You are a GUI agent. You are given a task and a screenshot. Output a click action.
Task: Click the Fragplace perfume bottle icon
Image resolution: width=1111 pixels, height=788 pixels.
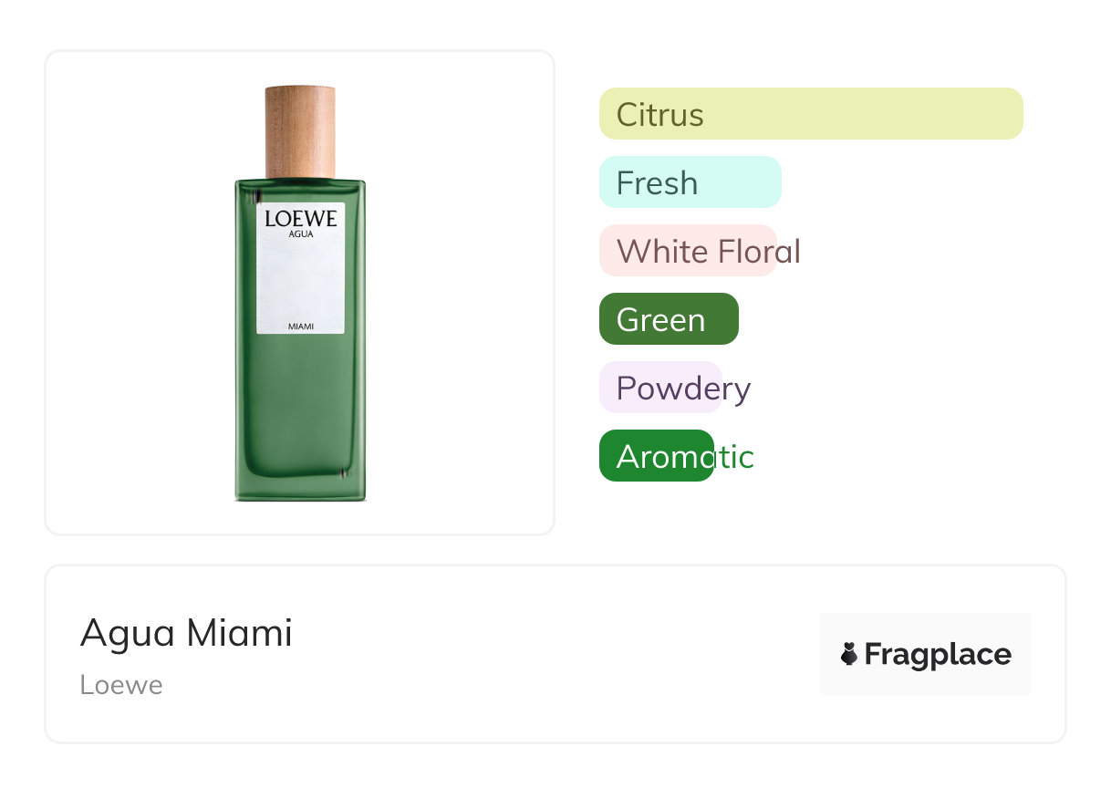[849, 654]
